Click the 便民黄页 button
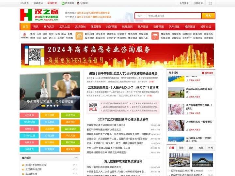 click(x=70, y=149)
